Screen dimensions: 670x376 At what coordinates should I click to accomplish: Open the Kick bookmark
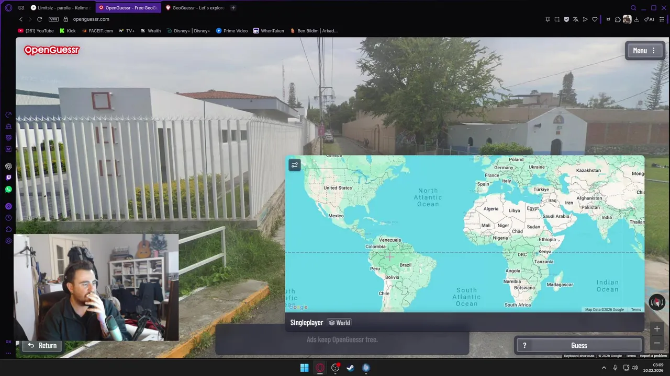(68, 31)
